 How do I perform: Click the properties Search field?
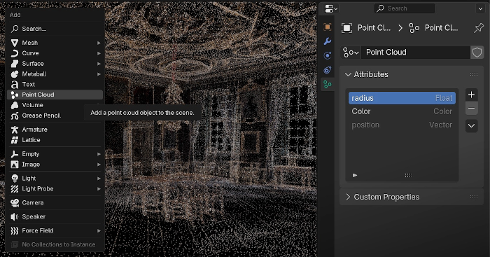[405, 8]
